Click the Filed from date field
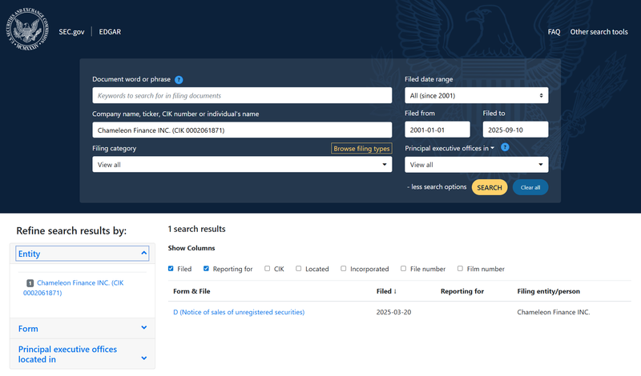Screen dimensions: 641x376 click(x=437, y=130)
